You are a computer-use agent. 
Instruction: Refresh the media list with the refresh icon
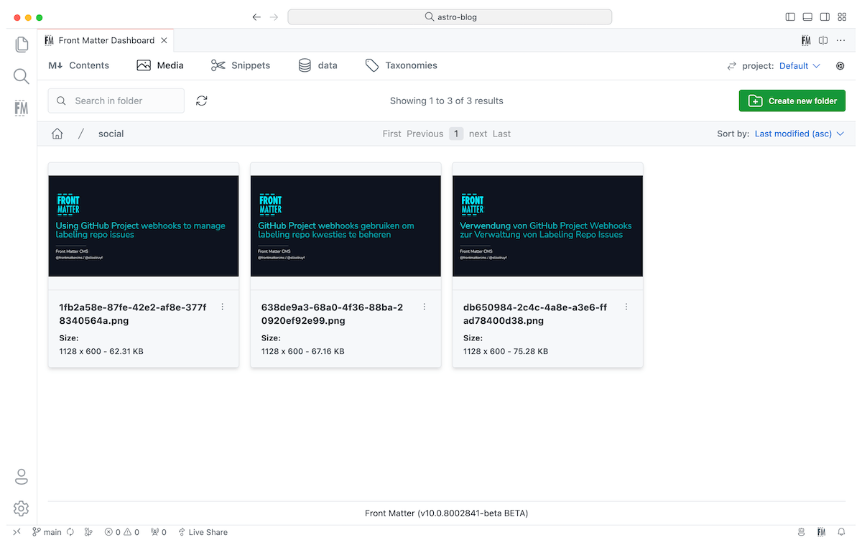(x=202, y=101)
